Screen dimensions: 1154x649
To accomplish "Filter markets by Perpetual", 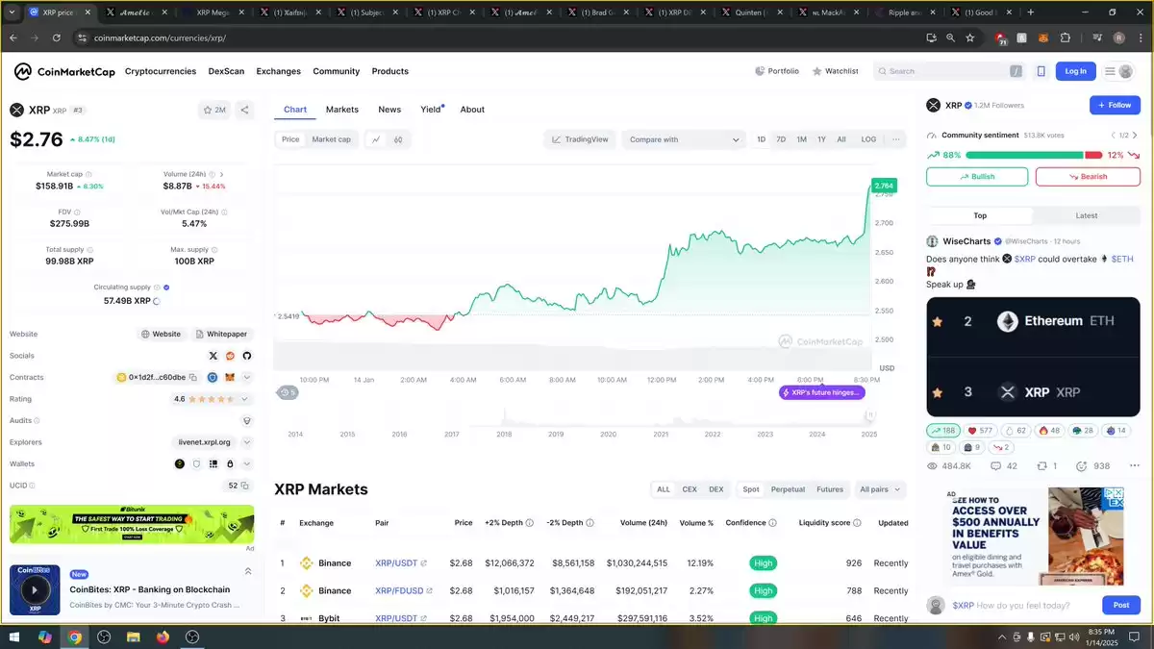I will tap(788, 489).
